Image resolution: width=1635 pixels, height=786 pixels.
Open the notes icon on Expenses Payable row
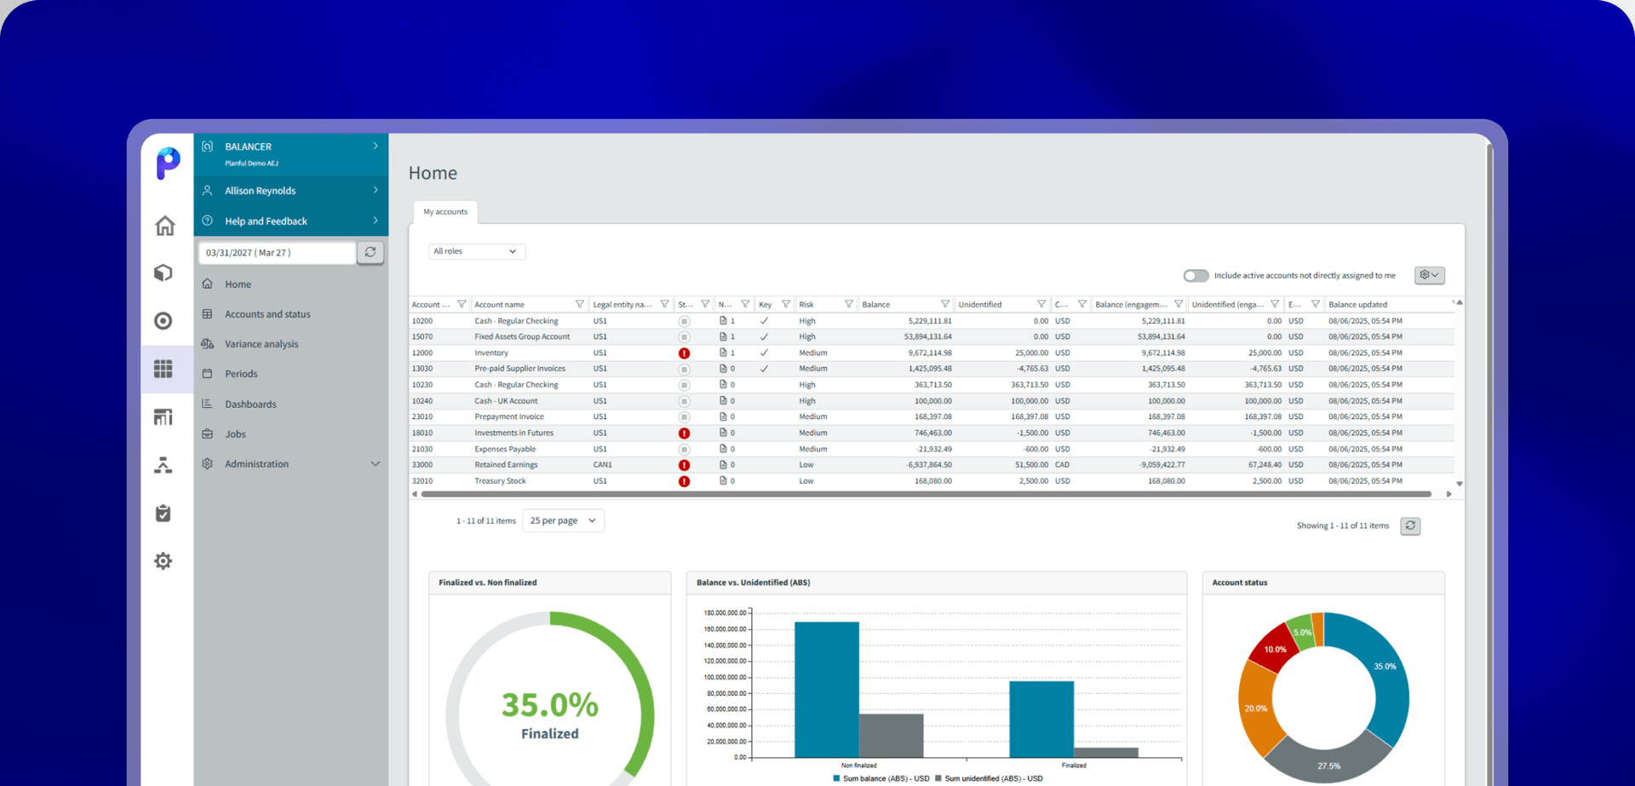click(x=723, y=449)
